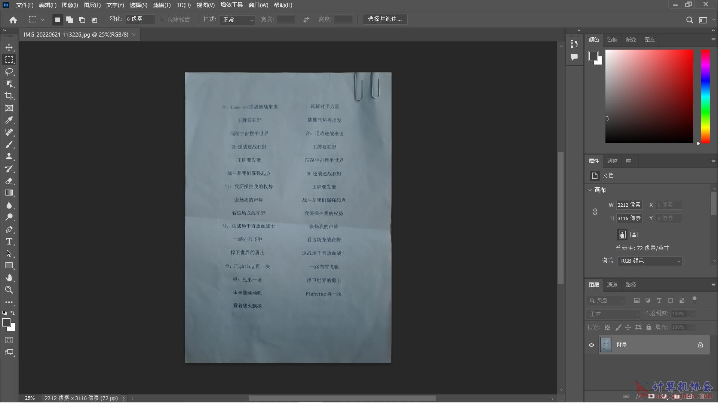Switch to the 通道 tab
The height and width of the screenshot is (403, 718).
click(612, 285)
